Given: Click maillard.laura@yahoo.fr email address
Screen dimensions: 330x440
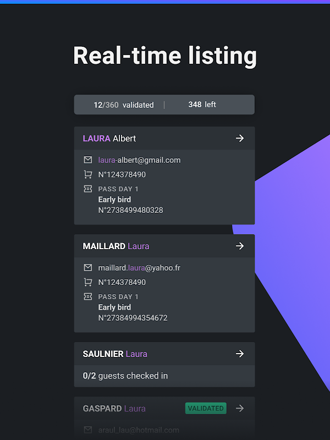Looking at the screenshot, I should (x=139, y=268).
